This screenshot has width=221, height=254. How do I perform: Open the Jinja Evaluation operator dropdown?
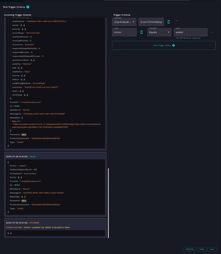124,22
